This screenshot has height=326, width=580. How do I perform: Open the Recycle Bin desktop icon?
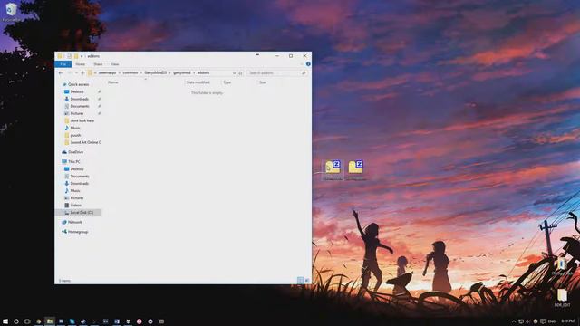point(11,12)
